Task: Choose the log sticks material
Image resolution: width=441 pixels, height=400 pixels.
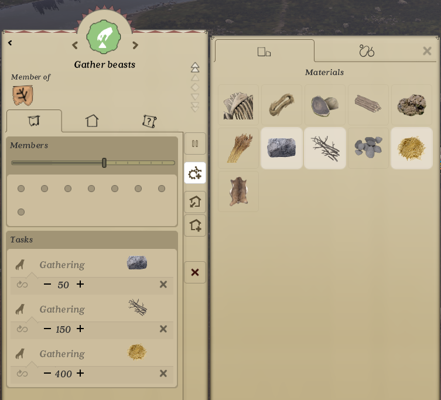Action: point(368,105)
